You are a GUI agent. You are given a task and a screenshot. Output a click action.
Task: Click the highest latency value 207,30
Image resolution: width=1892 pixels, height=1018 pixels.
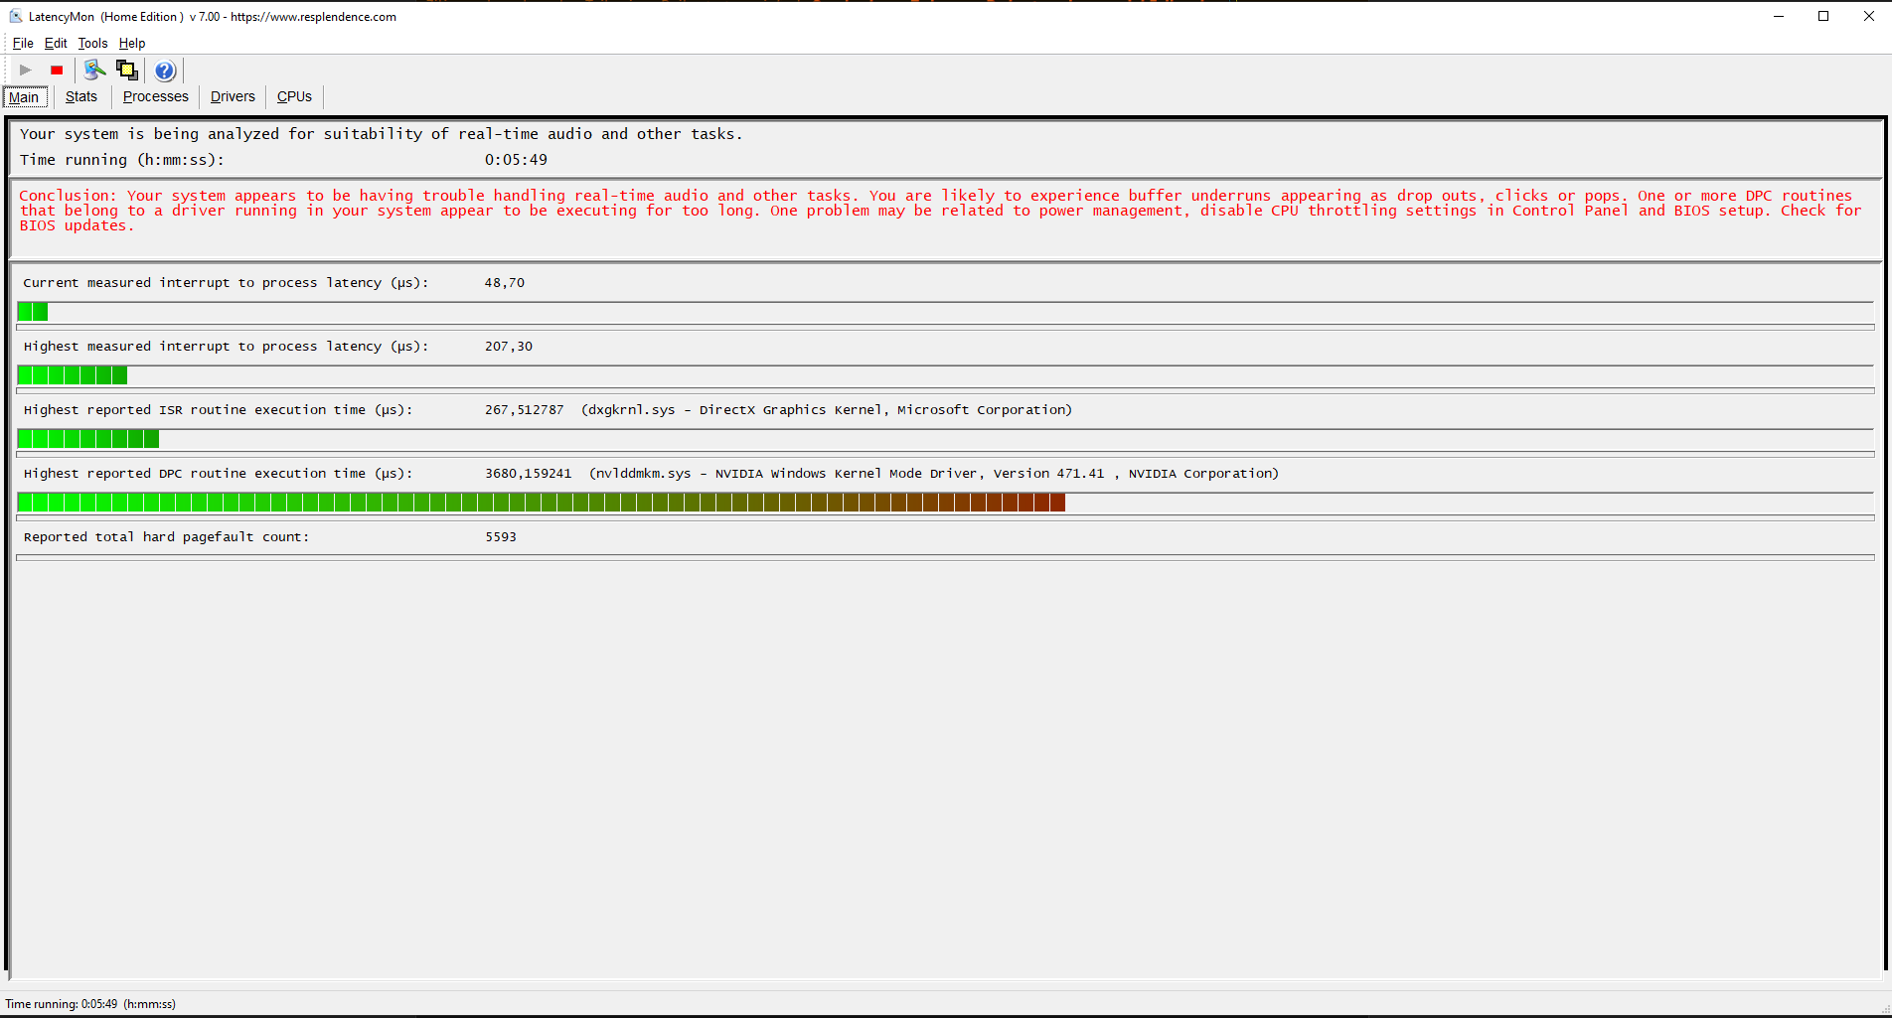509,347
